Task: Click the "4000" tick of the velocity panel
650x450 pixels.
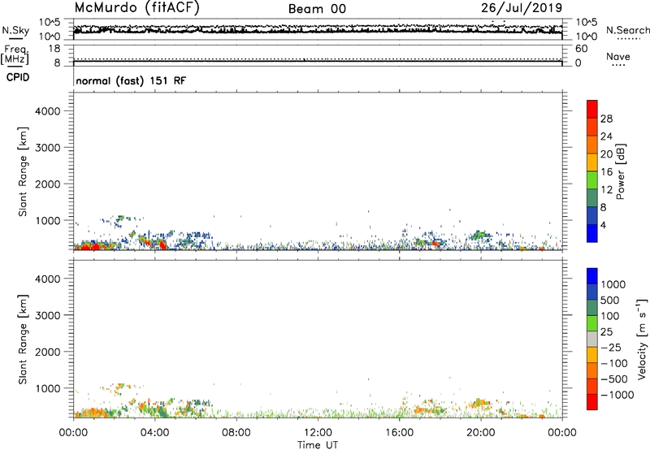Action: (x=47, y=279)
